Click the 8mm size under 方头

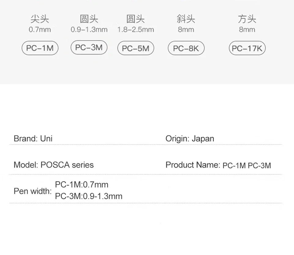pos(247,30)
